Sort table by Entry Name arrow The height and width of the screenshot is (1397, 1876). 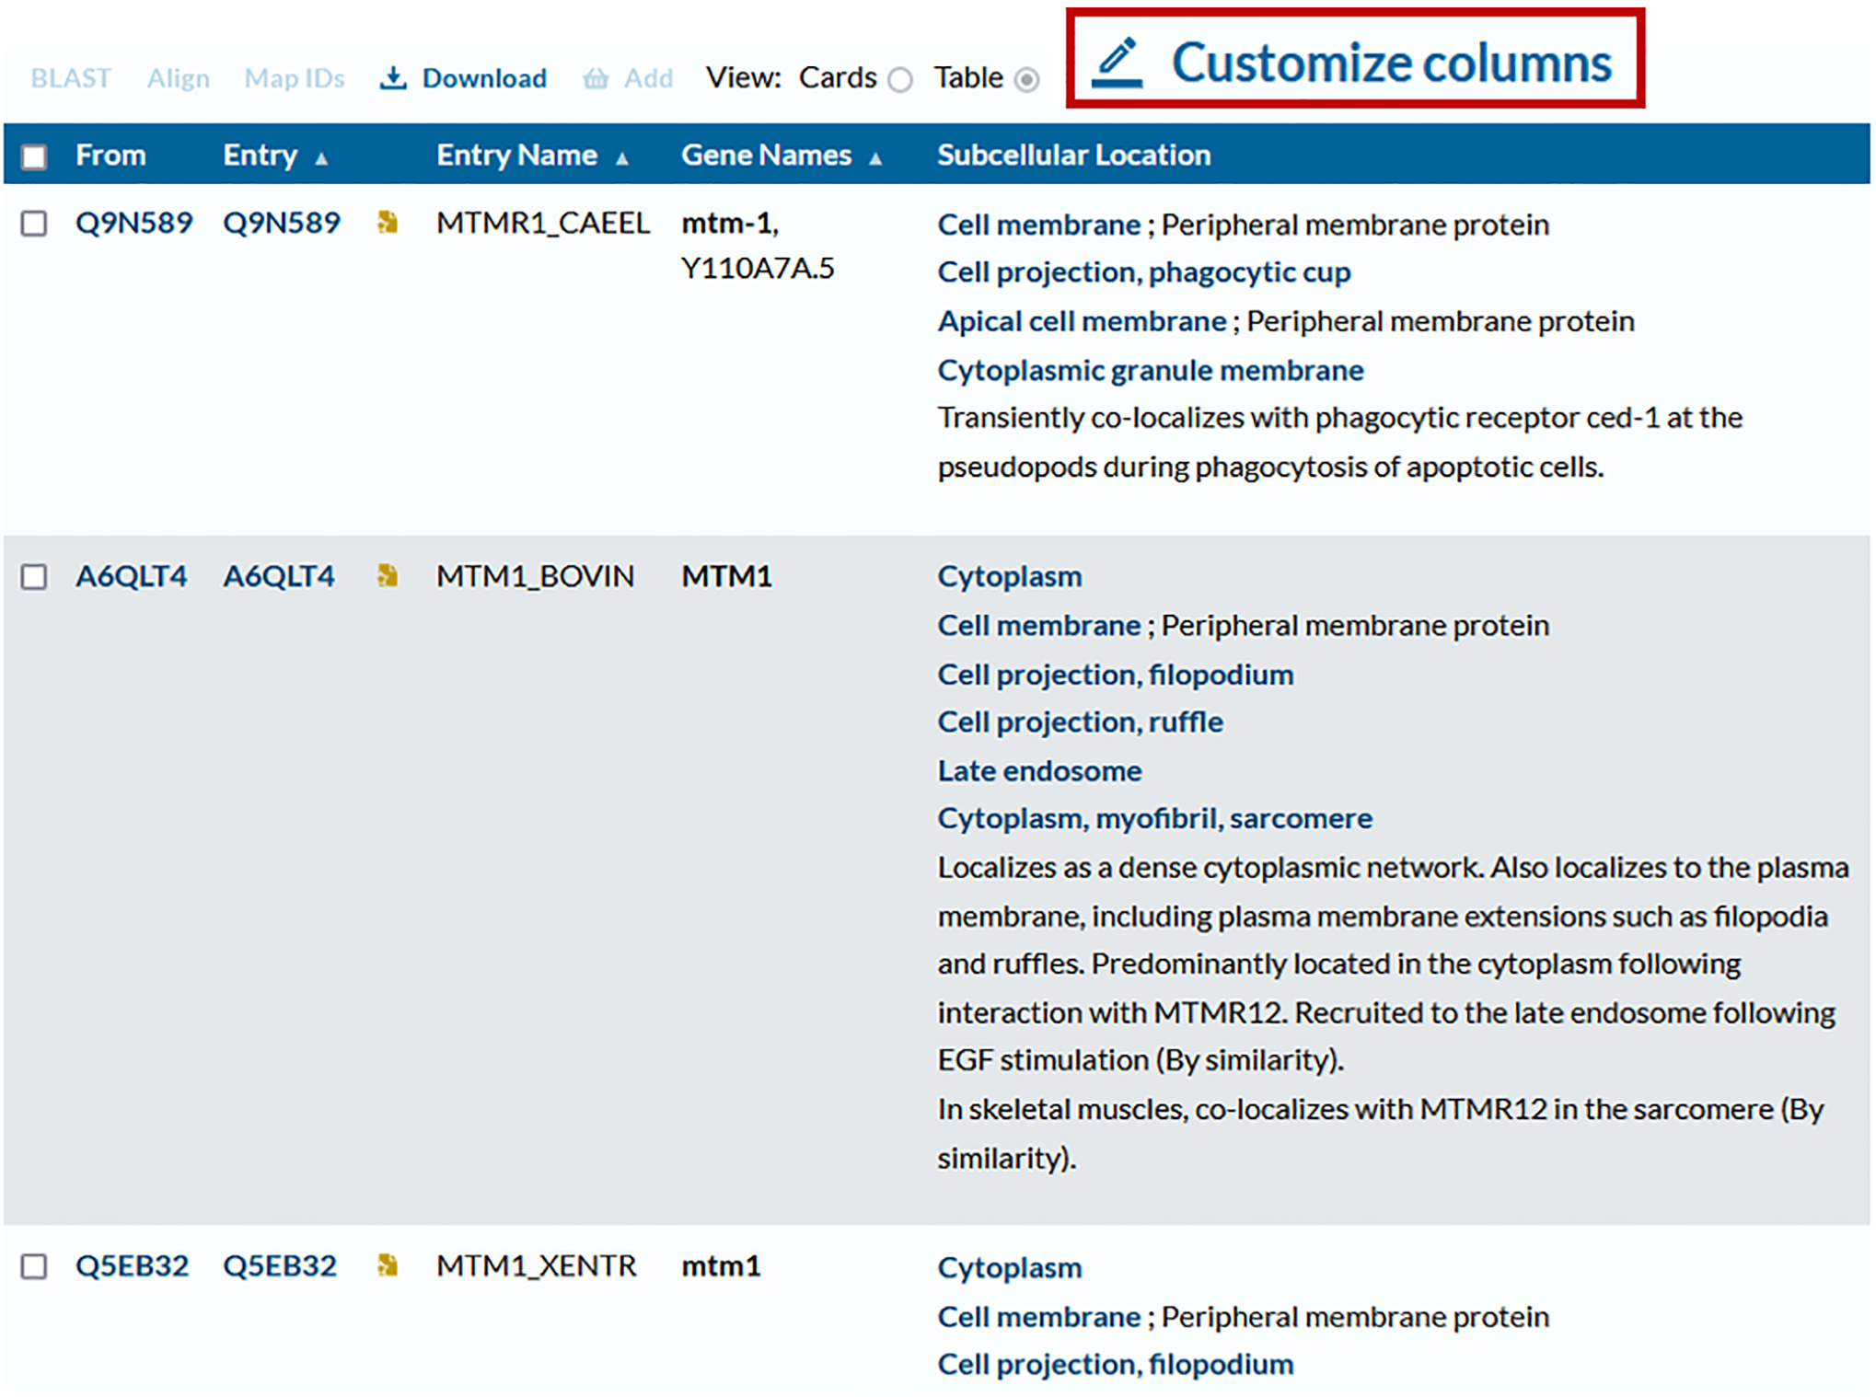pyautogui.click(x=622, y=158)
